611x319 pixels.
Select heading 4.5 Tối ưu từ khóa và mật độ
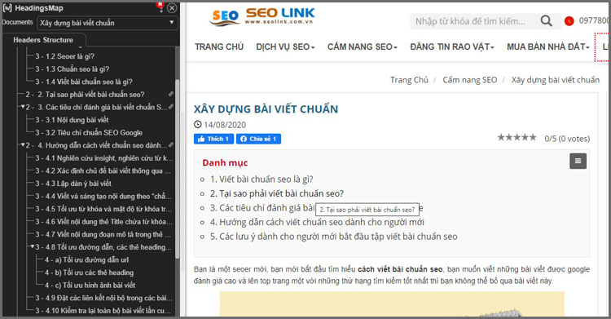pyautogui.click(x=103, y=209)
